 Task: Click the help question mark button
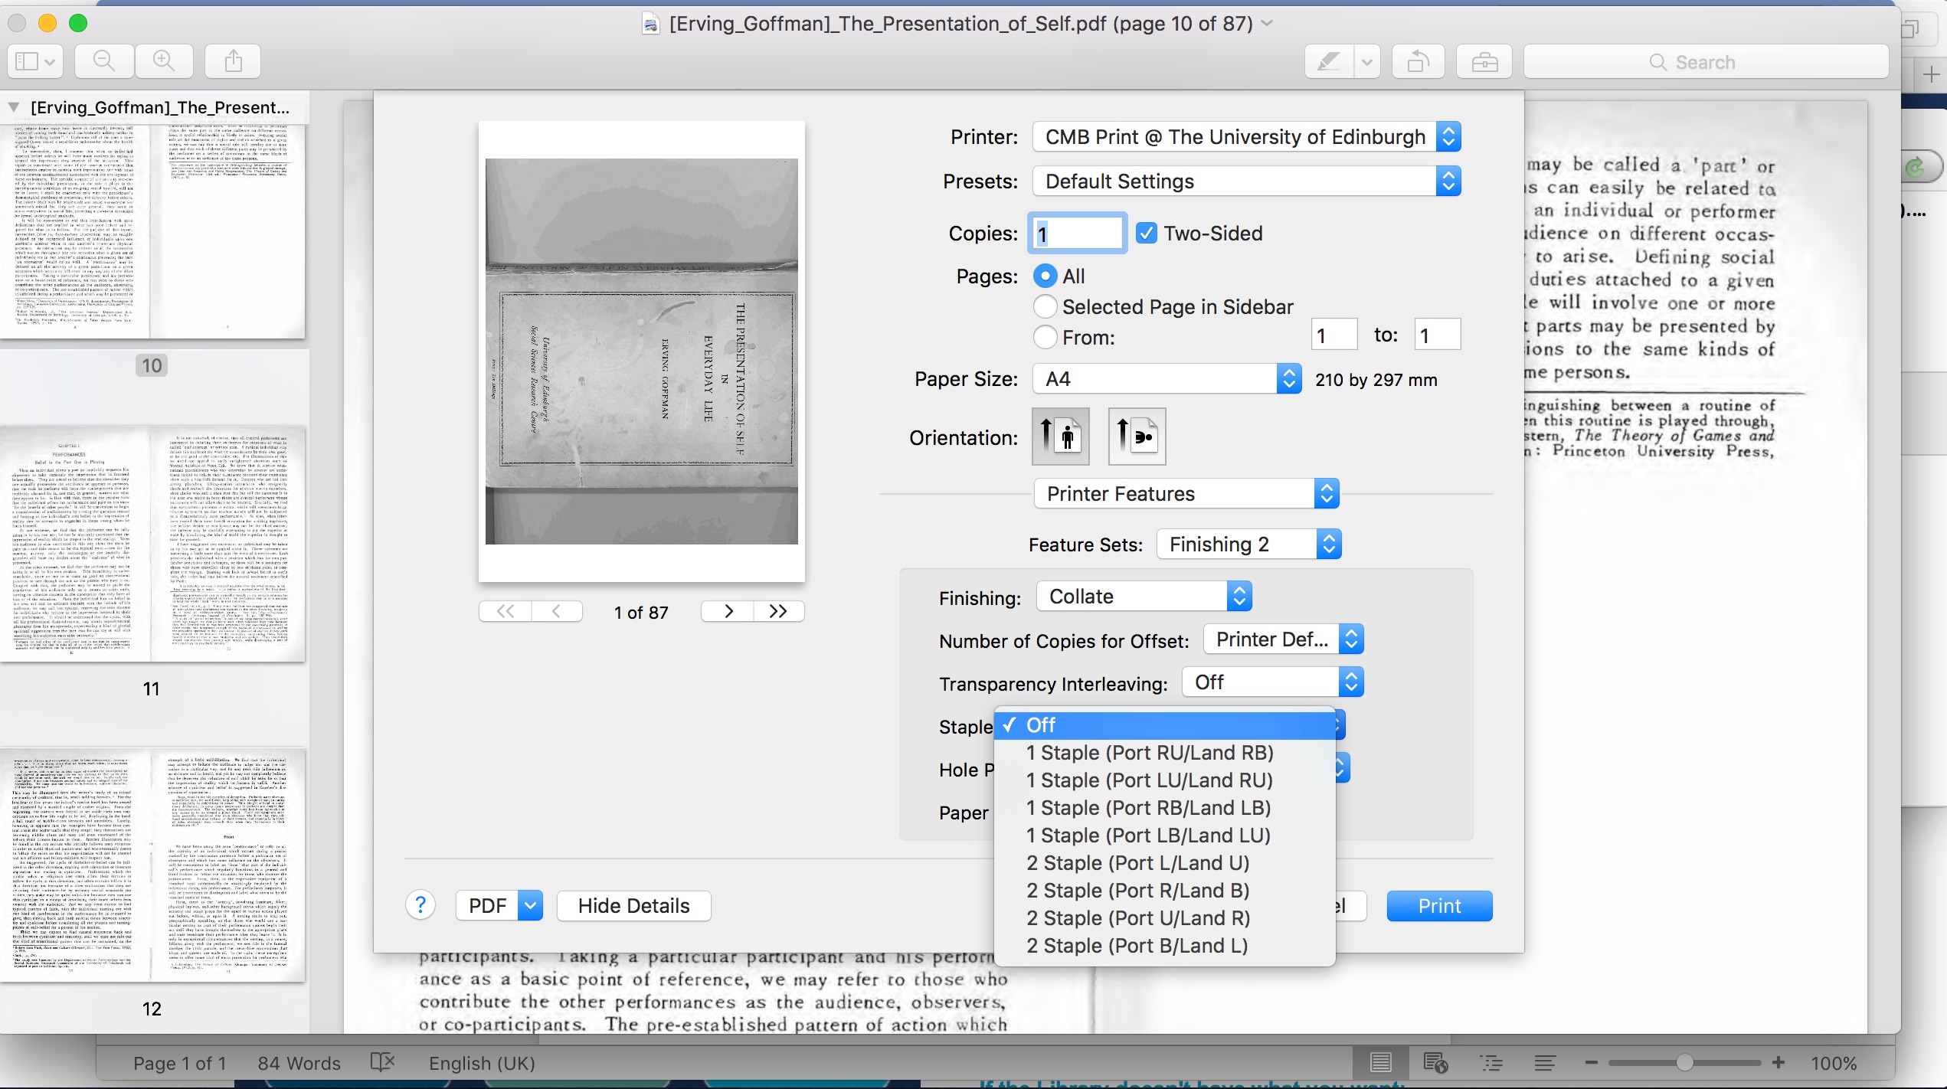(420, 906)
